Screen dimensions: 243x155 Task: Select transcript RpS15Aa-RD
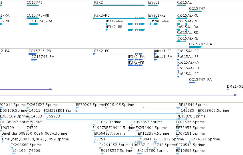(x=187, y=33)
